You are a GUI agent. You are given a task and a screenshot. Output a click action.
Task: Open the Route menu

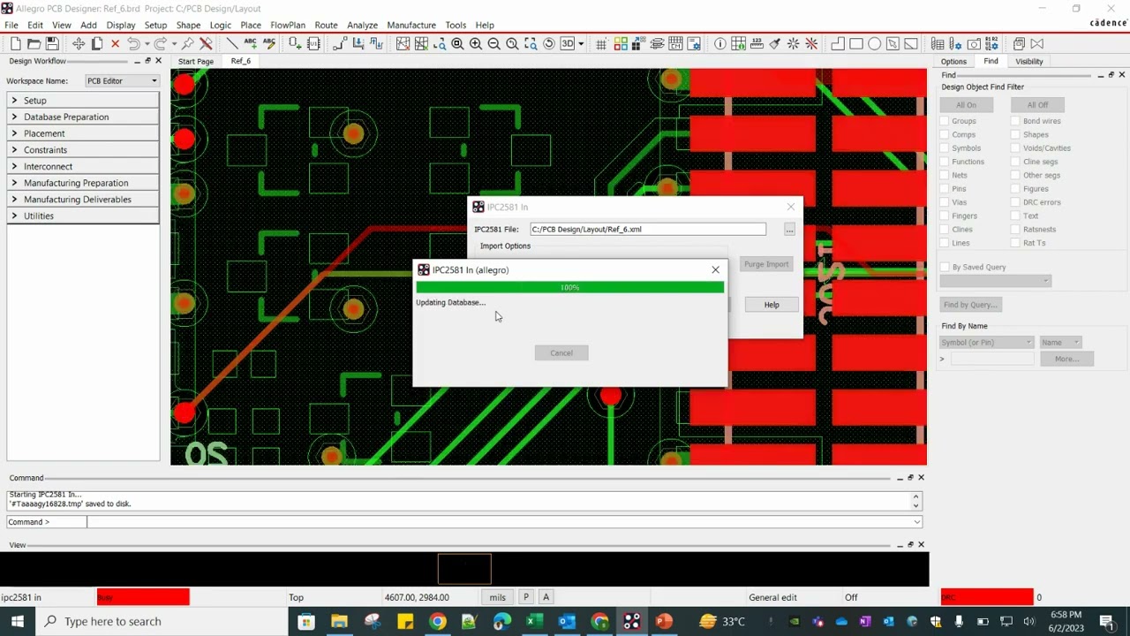click(x=326, y=25)
